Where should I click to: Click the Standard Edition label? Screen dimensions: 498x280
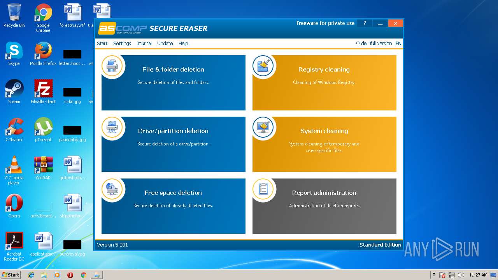pos(380,245)
